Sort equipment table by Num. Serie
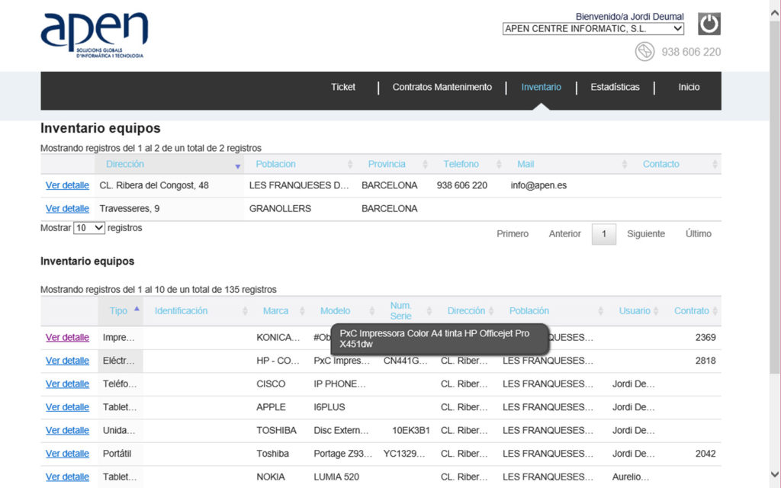 coord(401,311)
